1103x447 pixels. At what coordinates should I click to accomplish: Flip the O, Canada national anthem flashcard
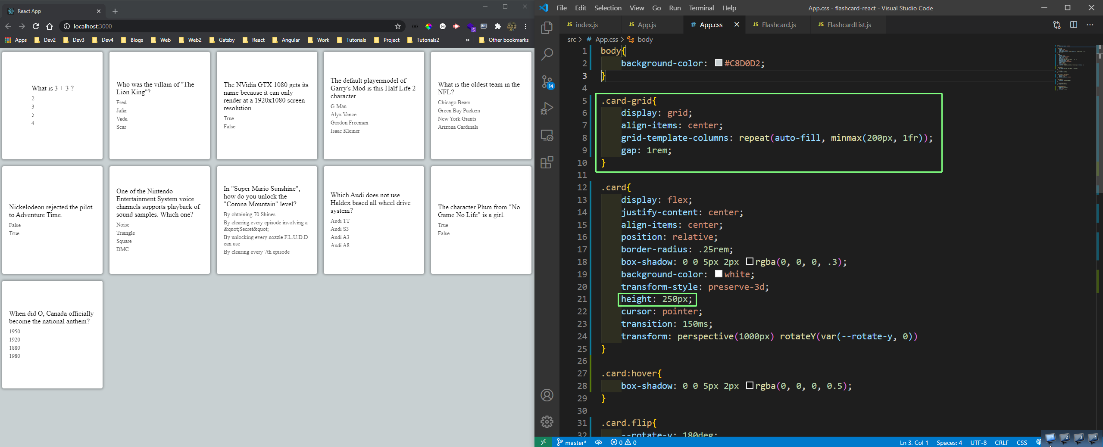tap(53, 335)
